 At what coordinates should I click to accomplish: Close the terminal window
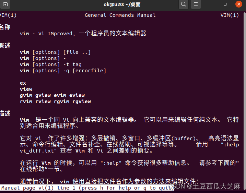tap(239, 4)
